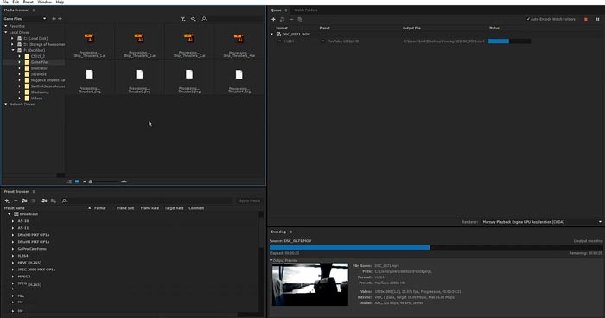Sort by the Preset Name column
Screen dimensions: 605x318
pos(15,208)
